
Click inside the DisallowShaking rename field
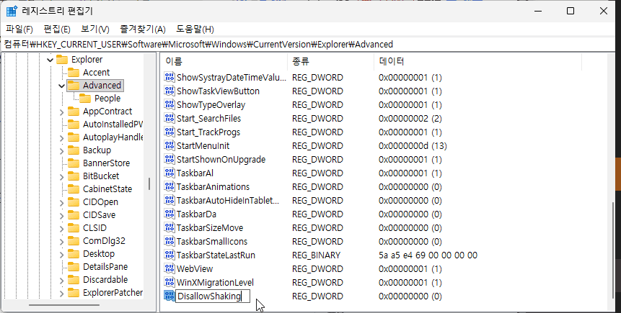click(x=213, y=296)
